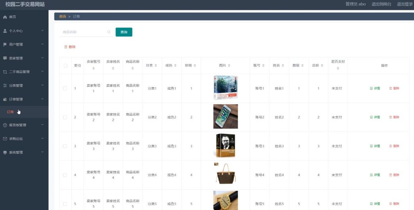Open 详情 for row 2
Screen dimensions: 414x210
tap(375, 117)
